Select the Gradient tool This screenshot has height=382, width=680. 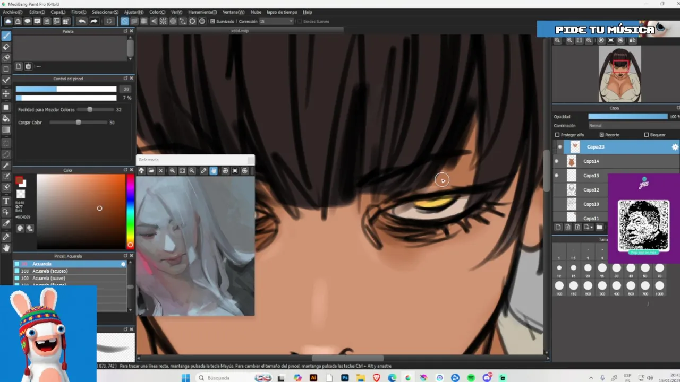pos(6,130)
